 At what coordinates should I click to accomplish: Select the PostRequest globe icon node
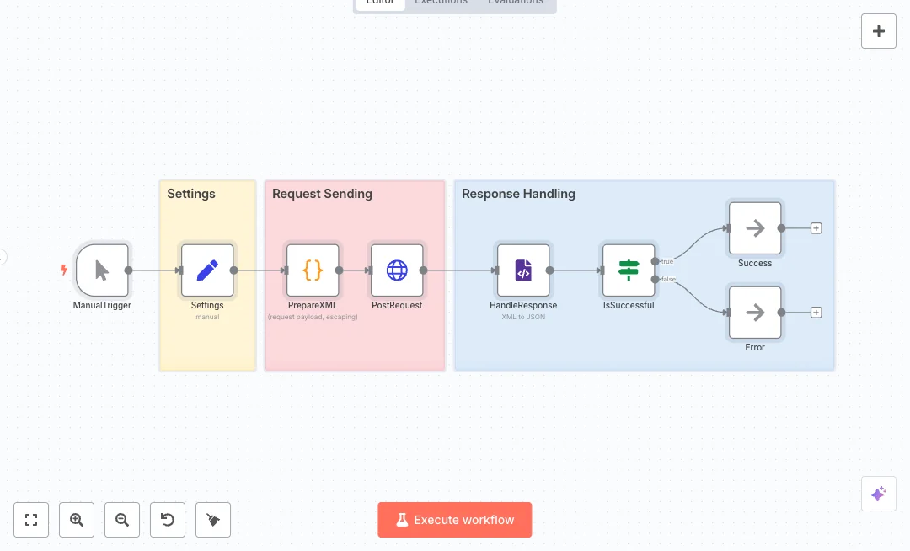[x=397, y=270]
